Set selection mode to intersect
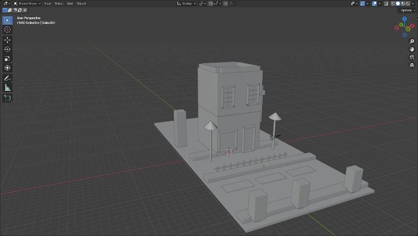Viewport: 418px width, 236px height. 25,10
